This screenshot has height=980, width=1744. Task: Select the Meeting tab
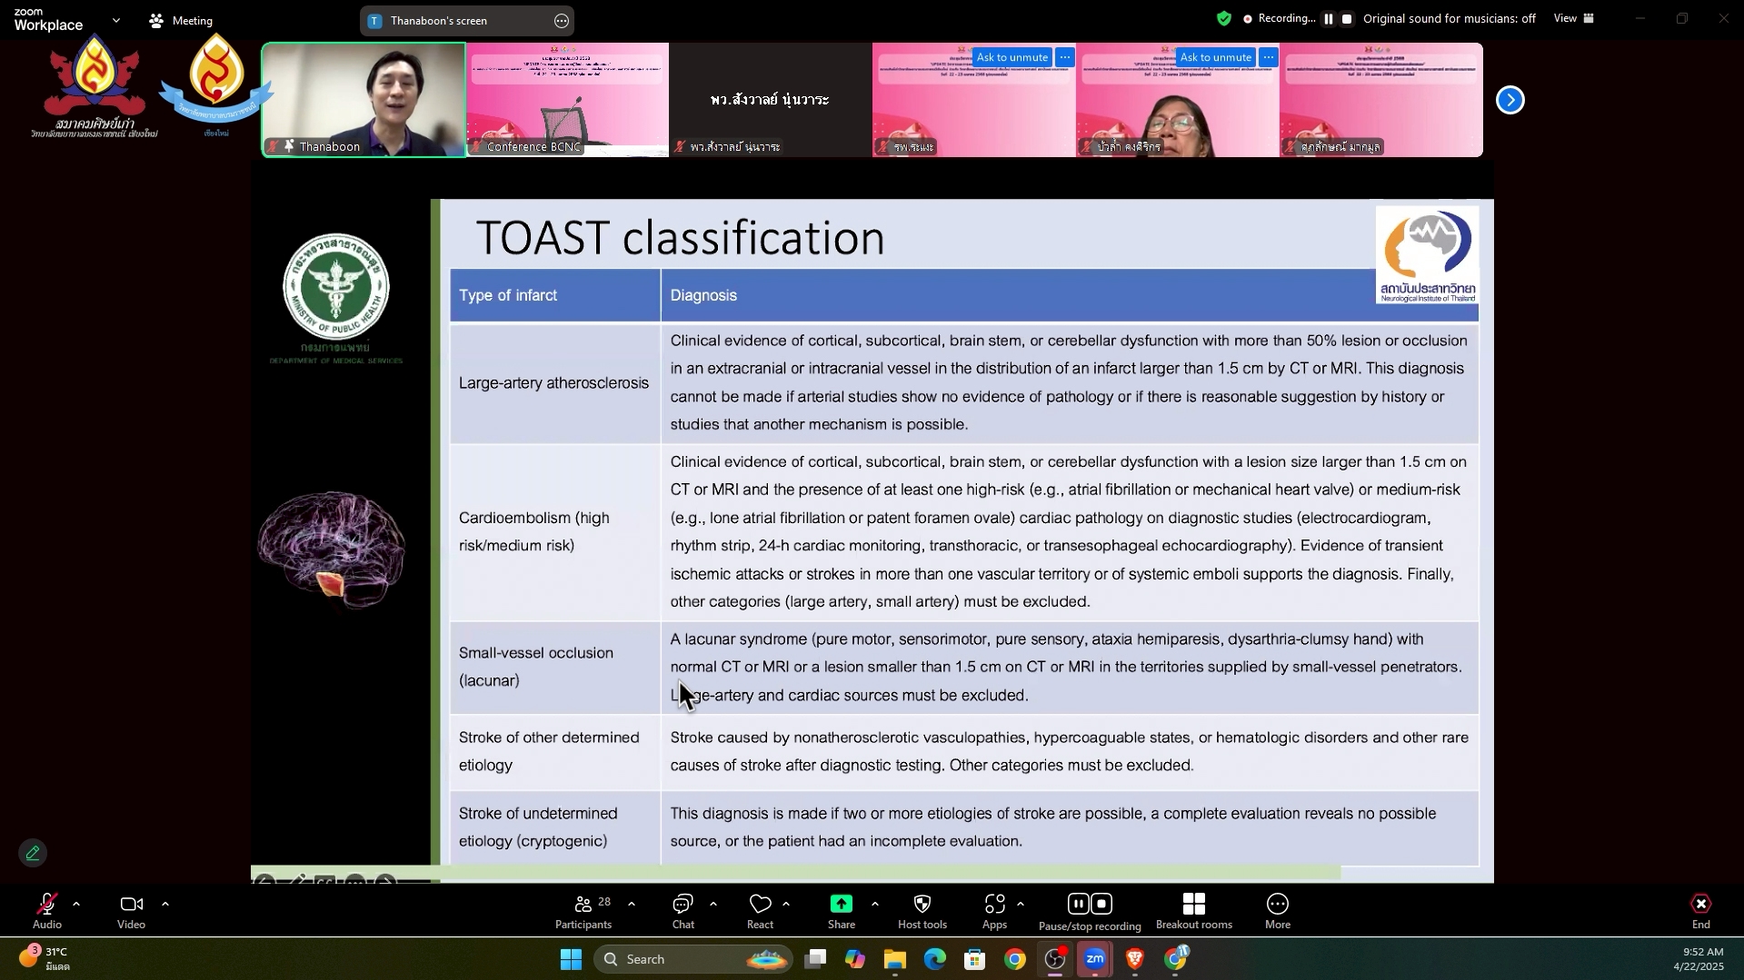tap(181, 20)
